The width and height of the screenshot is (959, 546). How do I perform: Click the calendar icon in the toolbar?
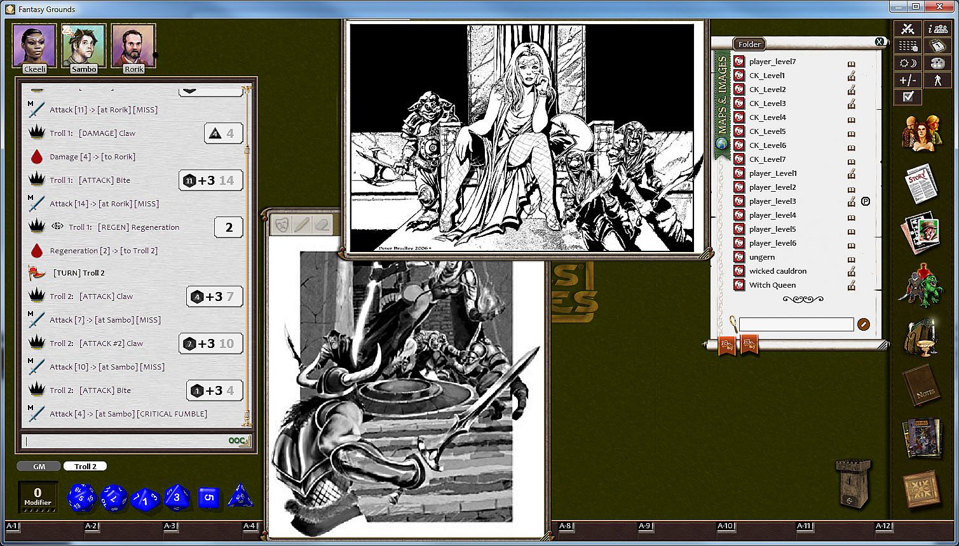937,46
